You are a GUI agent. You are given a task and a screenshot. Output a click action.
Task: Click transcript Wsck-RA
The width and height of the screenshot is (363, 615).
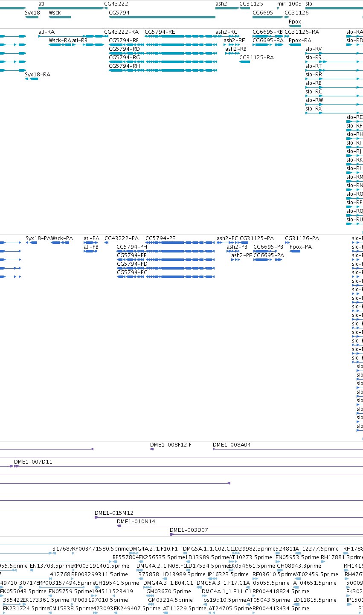60,41
